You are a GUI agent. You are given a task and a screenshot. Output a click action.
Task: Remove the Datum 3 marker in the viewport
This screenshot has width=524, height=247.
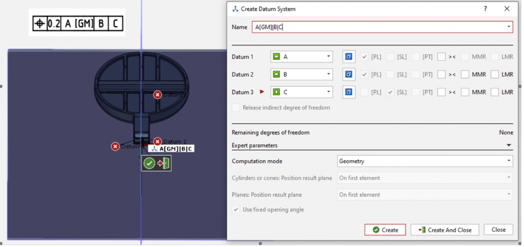[x=115, y=146]
